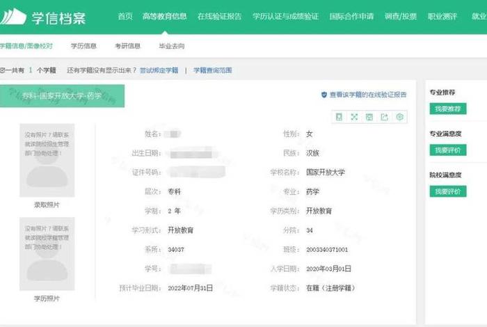The image size is (487, 327).
Task: Open 学历认证与成绩验证 navigation item
Action: coord(285,16)
